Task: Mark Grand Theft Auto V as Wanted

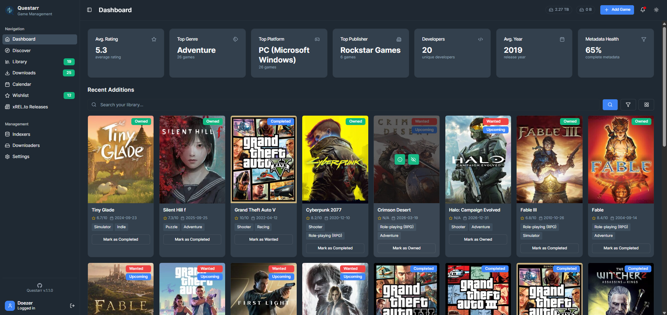Action: (x=263, y=239)
